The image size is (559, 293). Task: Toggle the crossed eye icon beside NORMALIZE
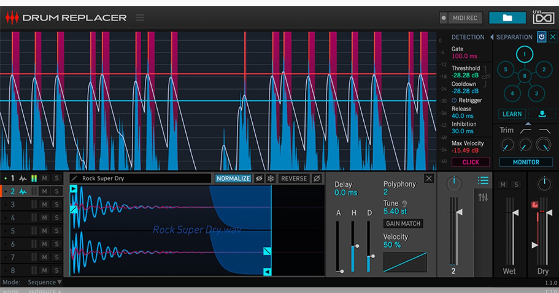[x=259, y=179]
